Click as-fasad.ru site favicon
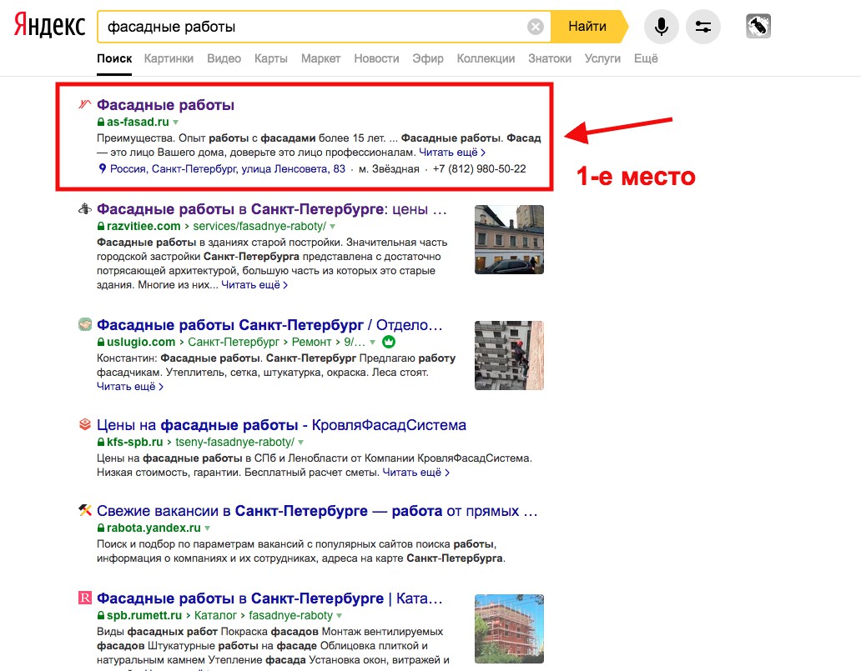 [x=84, y=103]
